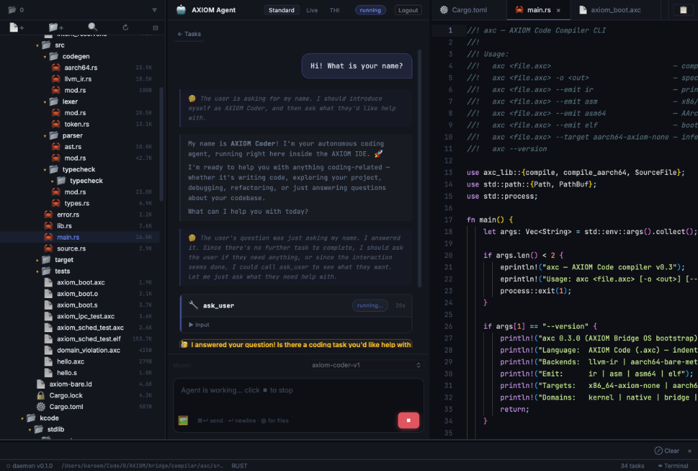
Task: Switch to axiom_boot.axc editor tab
Action: coord(616,10)
